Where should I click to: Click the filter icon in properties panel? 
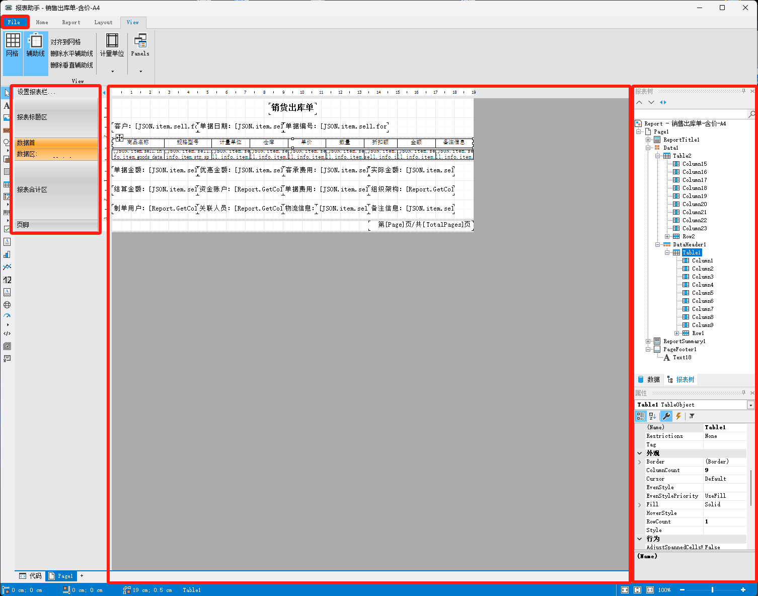coord(692,416)
